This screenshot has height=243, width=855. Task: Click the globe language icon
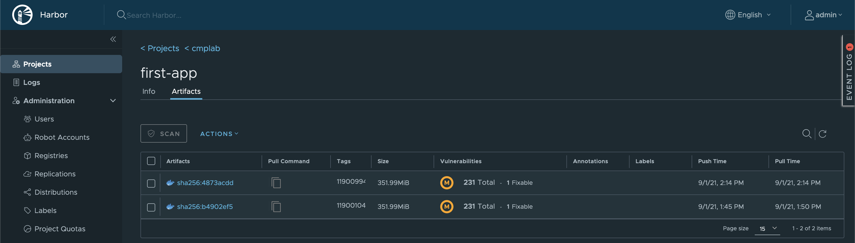(730, 14)
